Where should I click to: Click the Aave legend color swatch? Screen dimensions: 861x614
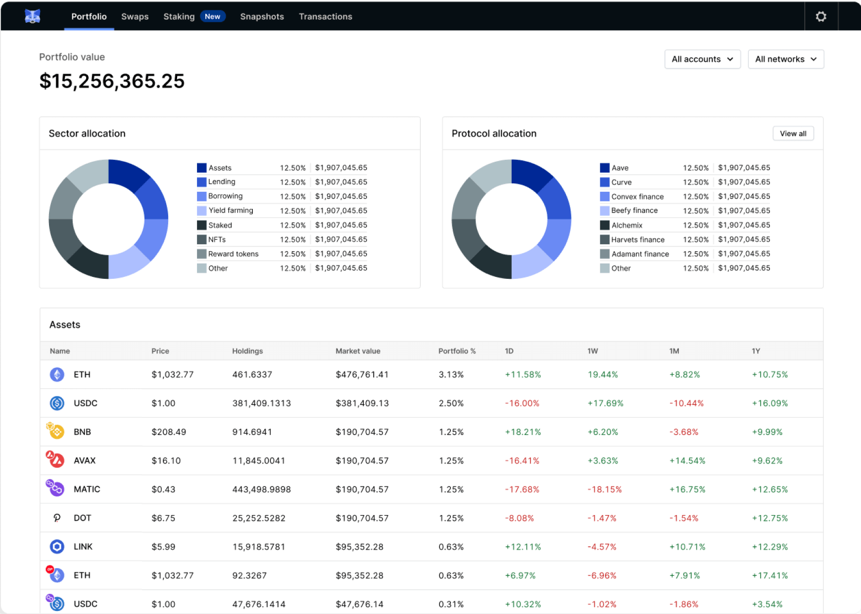pos(605,168)
